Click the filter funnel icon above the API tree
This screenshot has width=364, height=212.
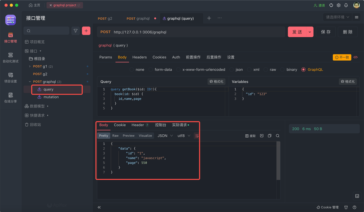(x=75, y=30)
